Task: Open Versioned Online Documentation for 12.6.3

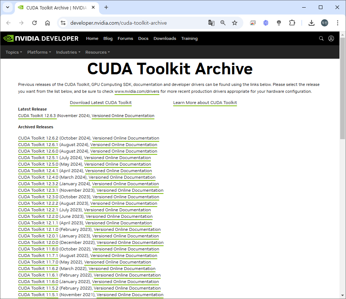Action: [x=123, y=116]
